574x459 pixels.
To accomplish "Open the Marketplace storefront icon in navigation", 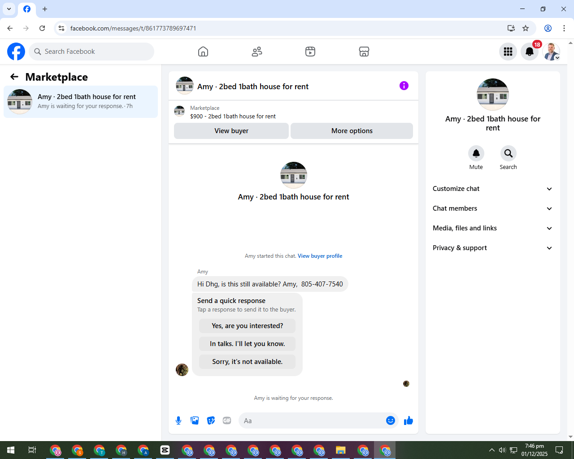I will pyautogui.click(x=364, y=52).
